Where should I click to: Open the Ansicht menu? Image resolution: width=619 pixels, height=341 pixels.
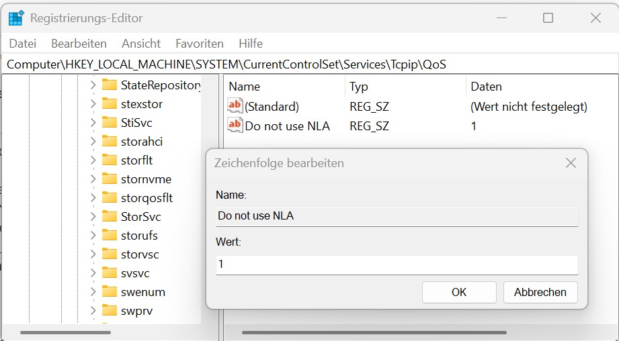click(141, 44)
